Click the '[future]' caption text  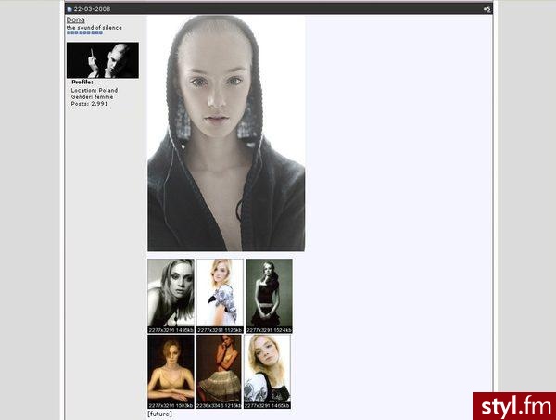[x=160, y=414]
